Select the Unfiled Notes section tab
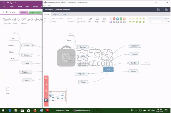 [x=35, y=13]
